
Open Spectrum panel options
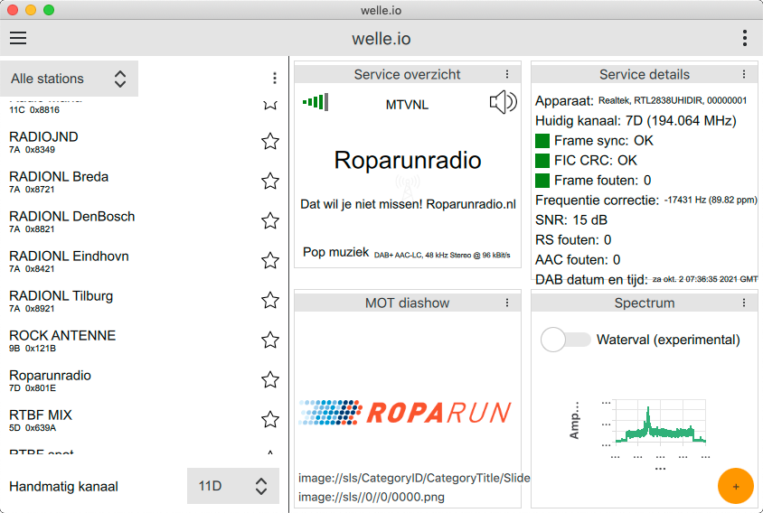click(x=743, y=303)
